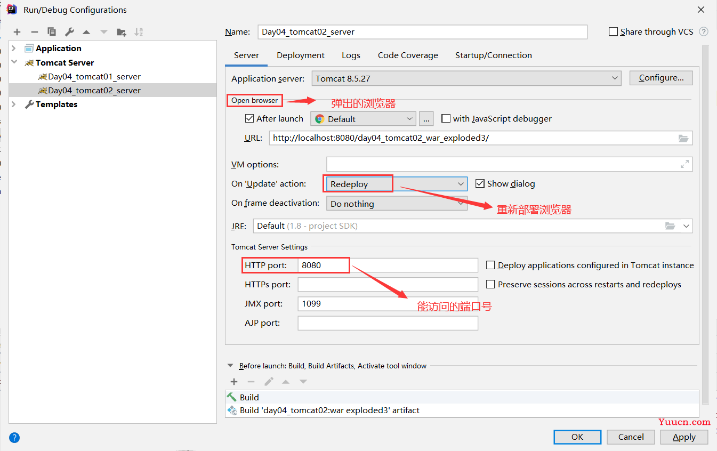This screenshot has height=451, width=717.
Task: Move configuration up in the list
Action: 86,32
